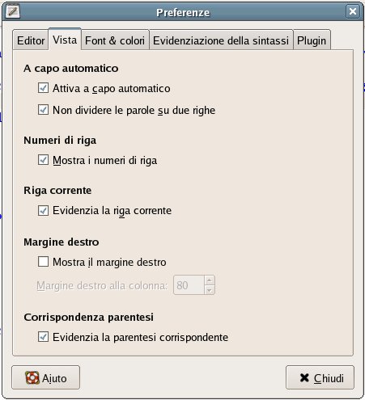Click the margin column value field
This screenshot has width=365, height=400.
coord(189,285)
